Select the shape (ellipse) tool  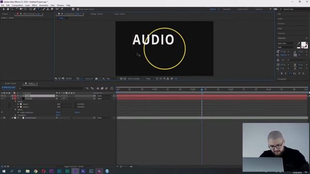click(x=31, y=9)
